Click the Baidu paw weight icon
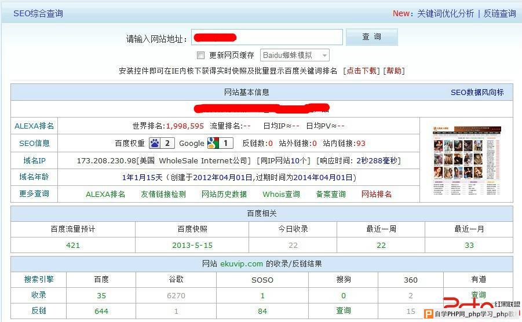This screenshot has height=322, width=522. (x=162, y=144)
